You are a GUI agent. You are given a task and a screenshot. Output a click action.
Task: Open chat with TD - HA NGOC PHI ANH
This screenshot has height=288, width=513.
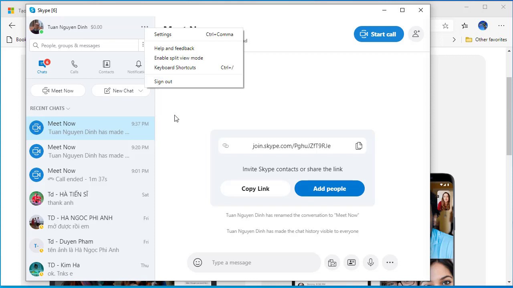coord(90,222)
